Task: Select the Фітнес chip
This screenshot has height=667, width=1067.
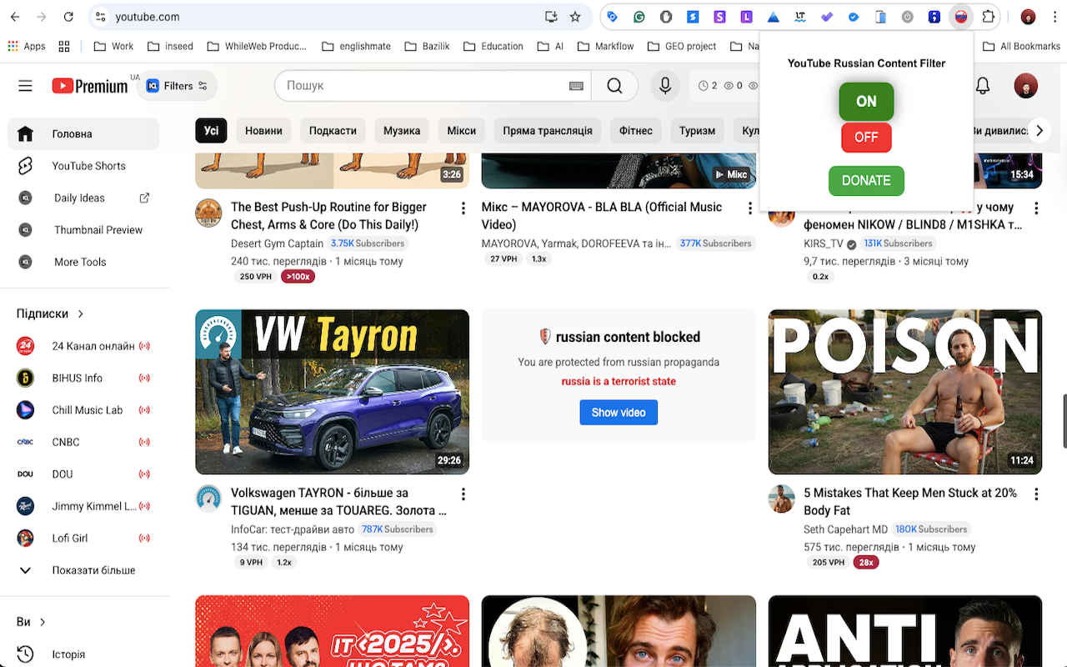Action: [636, 130]
